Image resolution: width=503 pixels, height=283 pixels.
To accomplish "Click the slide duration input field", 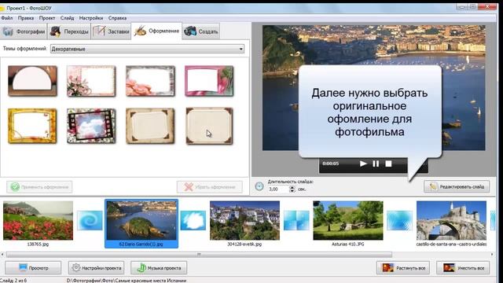I will point(278,189).
